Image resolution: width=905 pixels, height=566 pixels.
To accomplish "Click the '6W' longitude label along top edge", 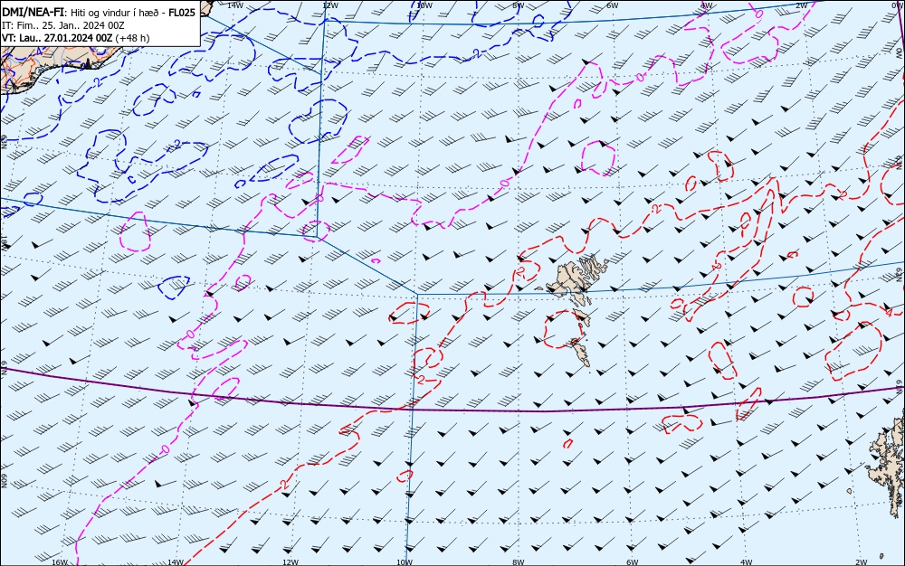I will pos(613,5).
